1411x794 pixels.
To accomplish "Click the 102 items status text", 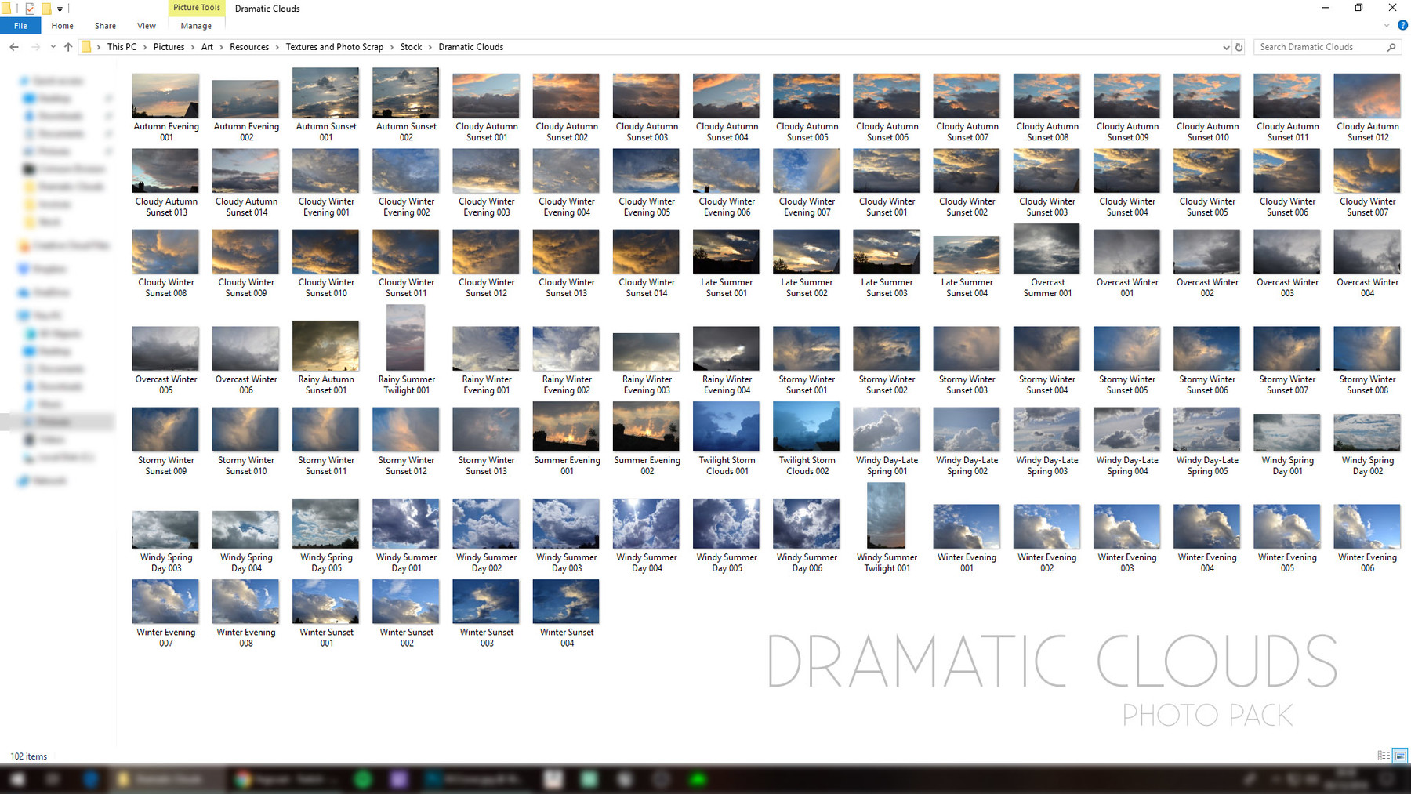I will (x=29, y=756).
